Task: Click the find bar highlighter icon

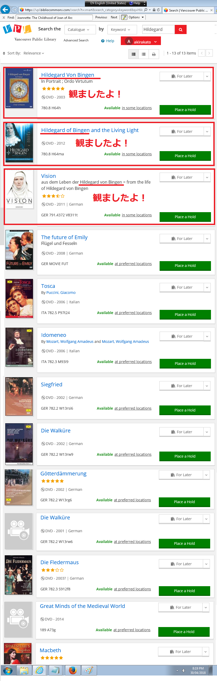Action: click(x=124, y=18)
